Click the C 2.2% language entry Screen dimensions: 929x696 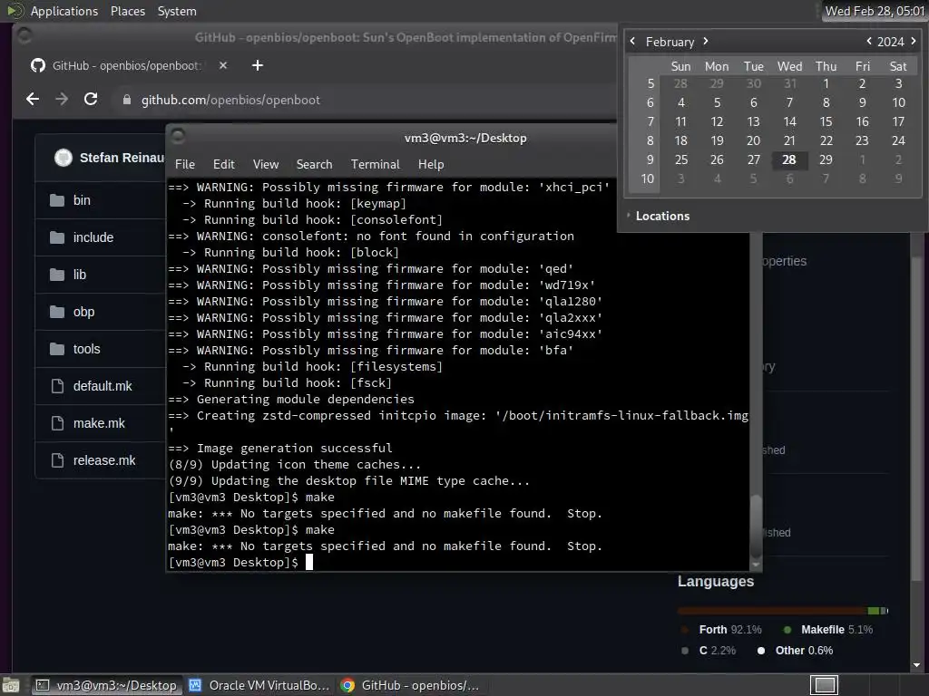tap(709, 651)
